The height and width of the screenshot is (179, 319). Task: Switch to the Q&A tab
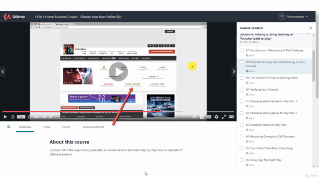[46, 127]
